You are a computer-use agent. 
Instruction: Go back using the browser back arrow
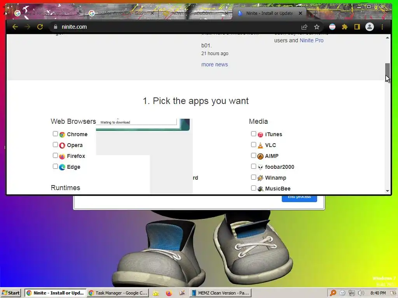click(15, 27)
